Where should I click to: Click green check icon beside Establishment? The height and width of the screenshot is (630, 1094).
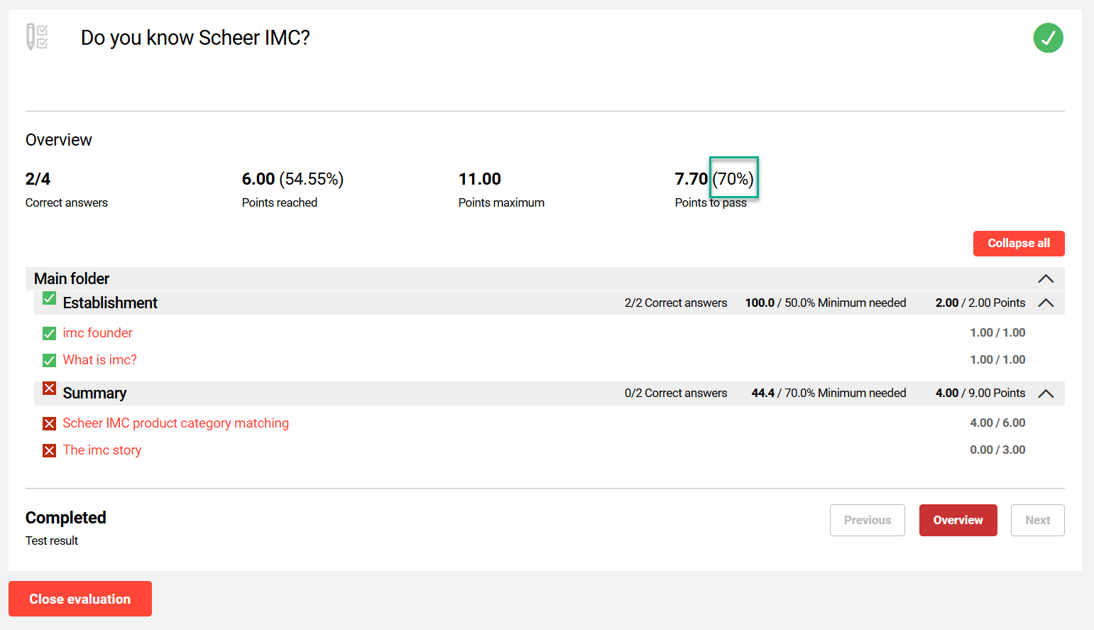tap(49, 298)
